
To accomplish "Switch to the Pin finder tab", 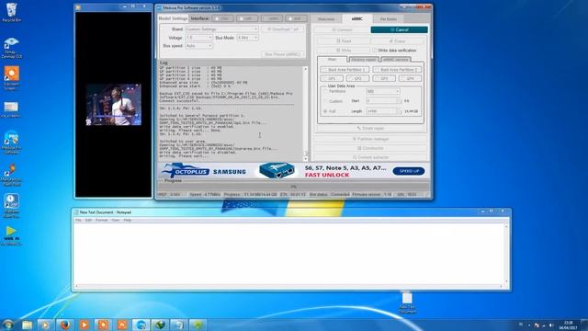I will 389,19.
